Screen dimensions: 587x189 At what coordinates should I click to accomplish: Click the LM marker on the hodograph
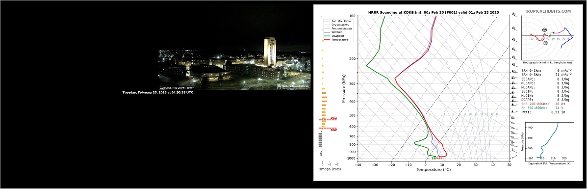tap(544, 29)
